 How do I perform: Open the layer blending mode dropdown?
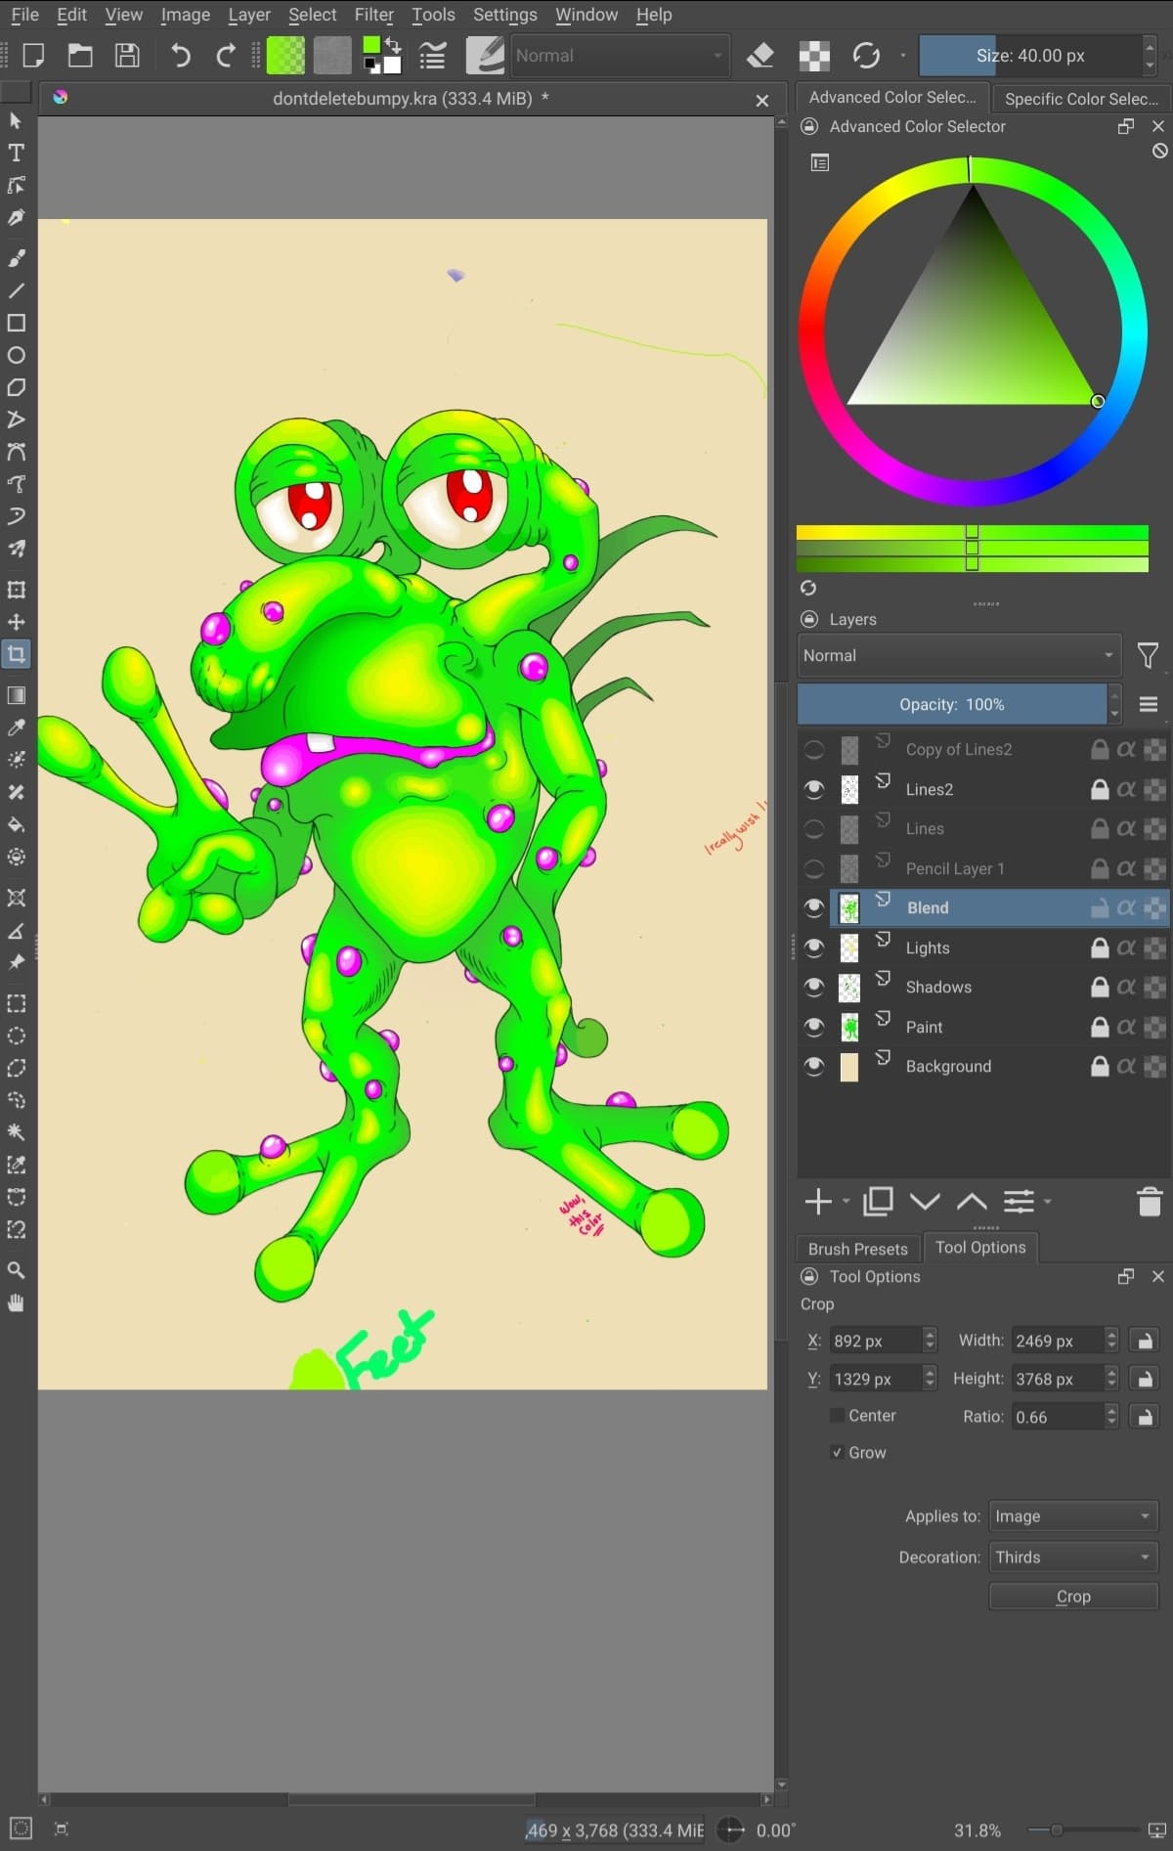958,656
